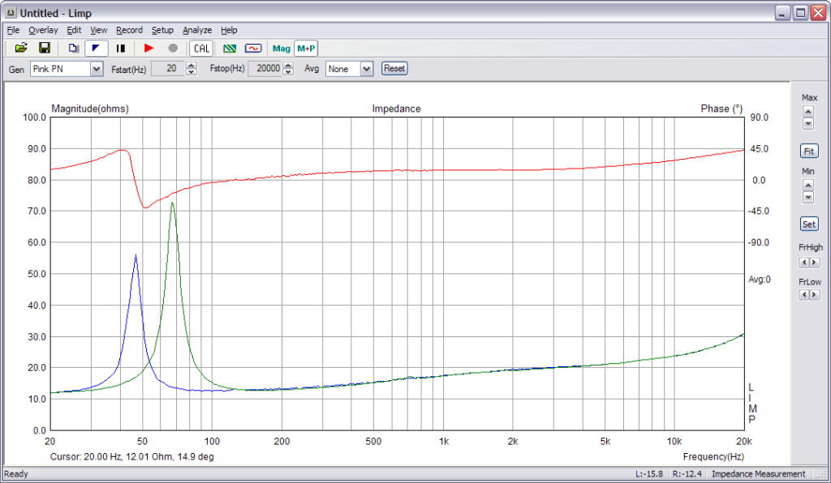Start recording with the red play button
Image resolution: width=831 pixels, height=483 pixels.
[149, 49]
